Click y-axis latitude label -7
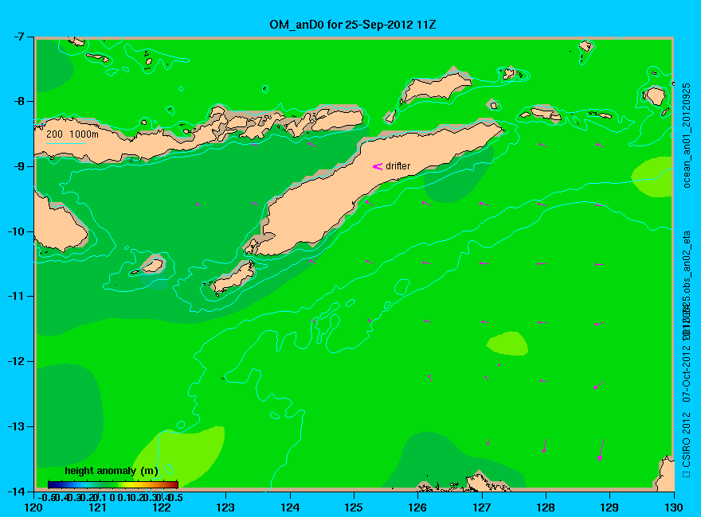The image size is (701, 517). [x=18, y=37]
